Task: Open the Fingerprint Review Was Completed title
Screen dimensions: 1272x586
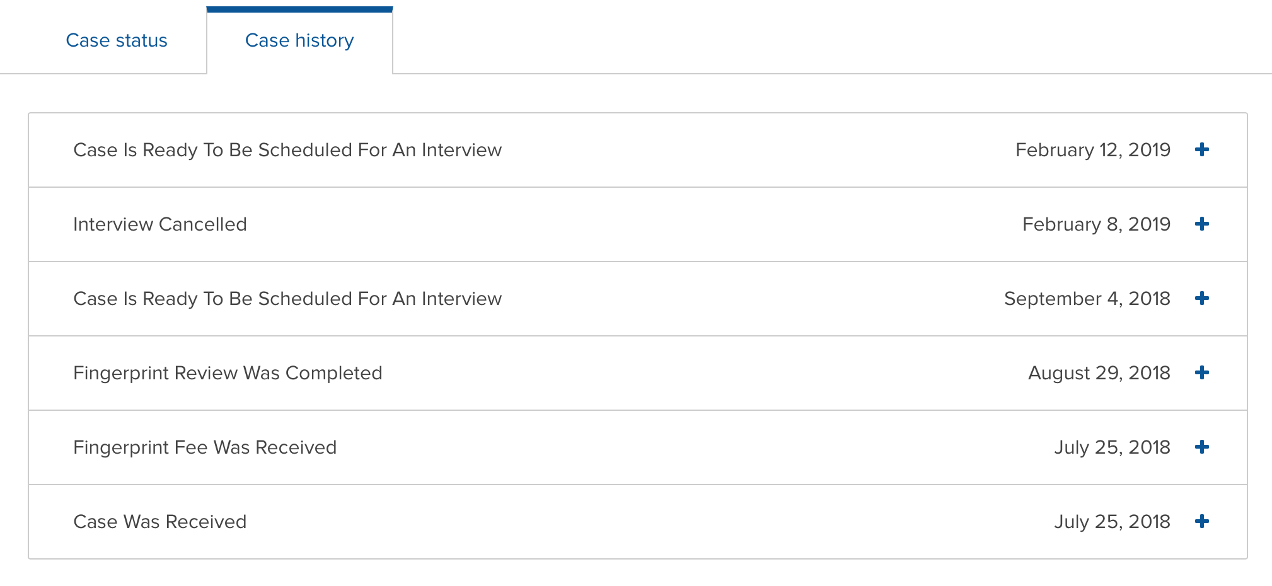Action: (x=228, y=373)
